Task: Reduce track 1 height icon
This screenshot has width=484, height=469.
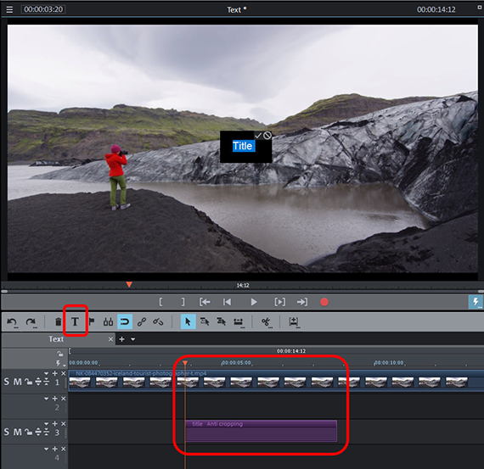Action: coord(47,382)
